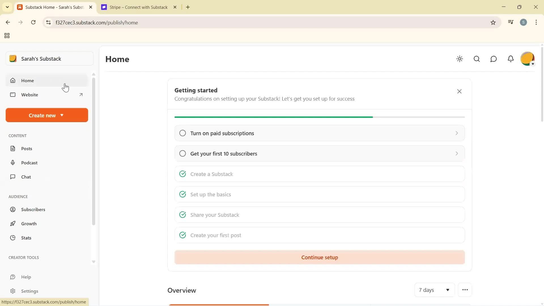This screenshot has height=306, width=544.
Task: View Growth analytics in the sidebar
Action: click(x=29, y=224)
